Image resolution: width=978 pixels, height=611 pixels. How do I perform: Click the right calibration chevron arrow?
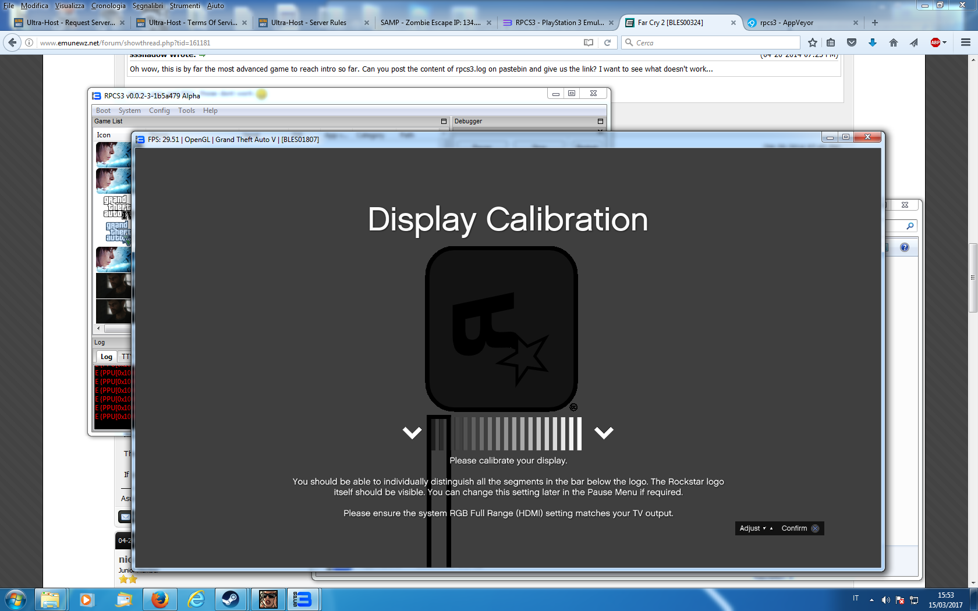pos(604,432)
